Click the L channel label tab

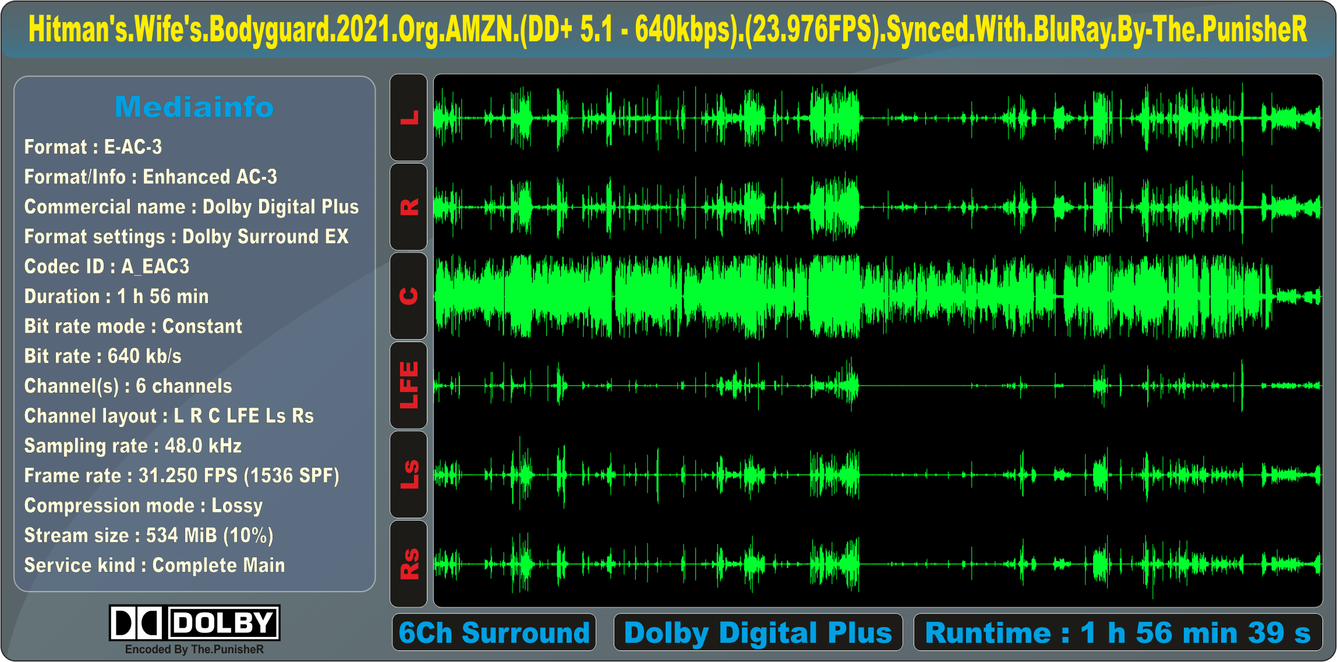[x=409, y=118]
